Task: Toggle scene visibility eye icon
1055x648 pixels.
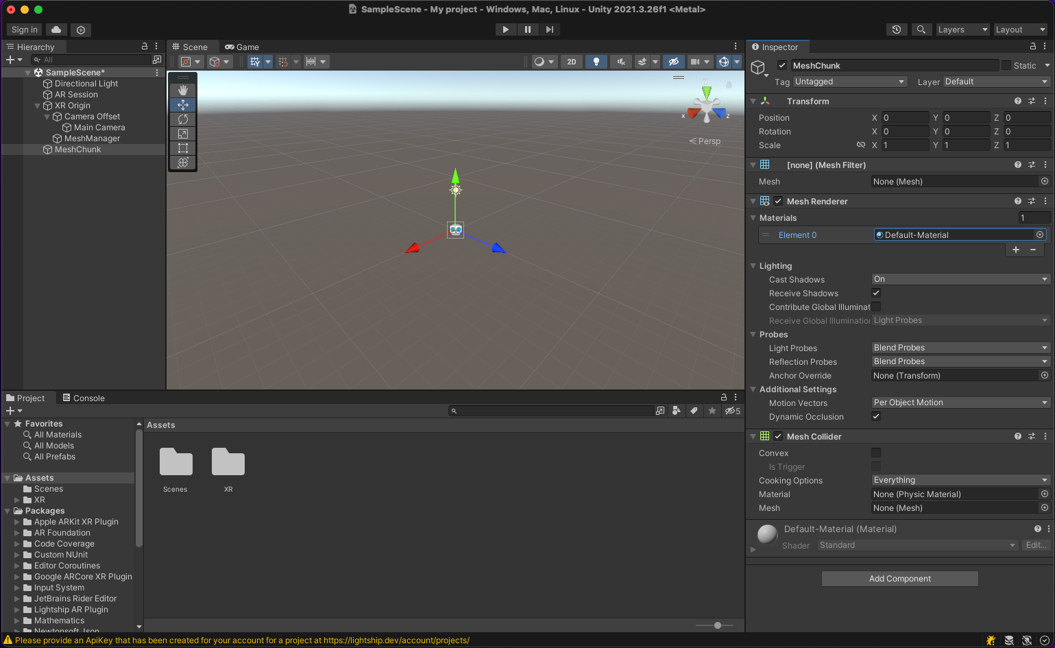Action: click(x=673, y=62)
